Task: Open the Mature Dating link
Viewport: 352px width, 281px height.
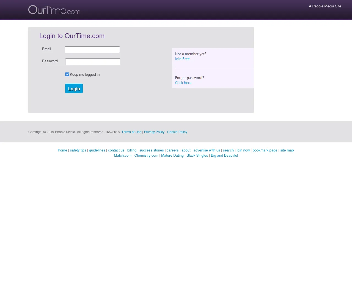Action: point(172,156)
